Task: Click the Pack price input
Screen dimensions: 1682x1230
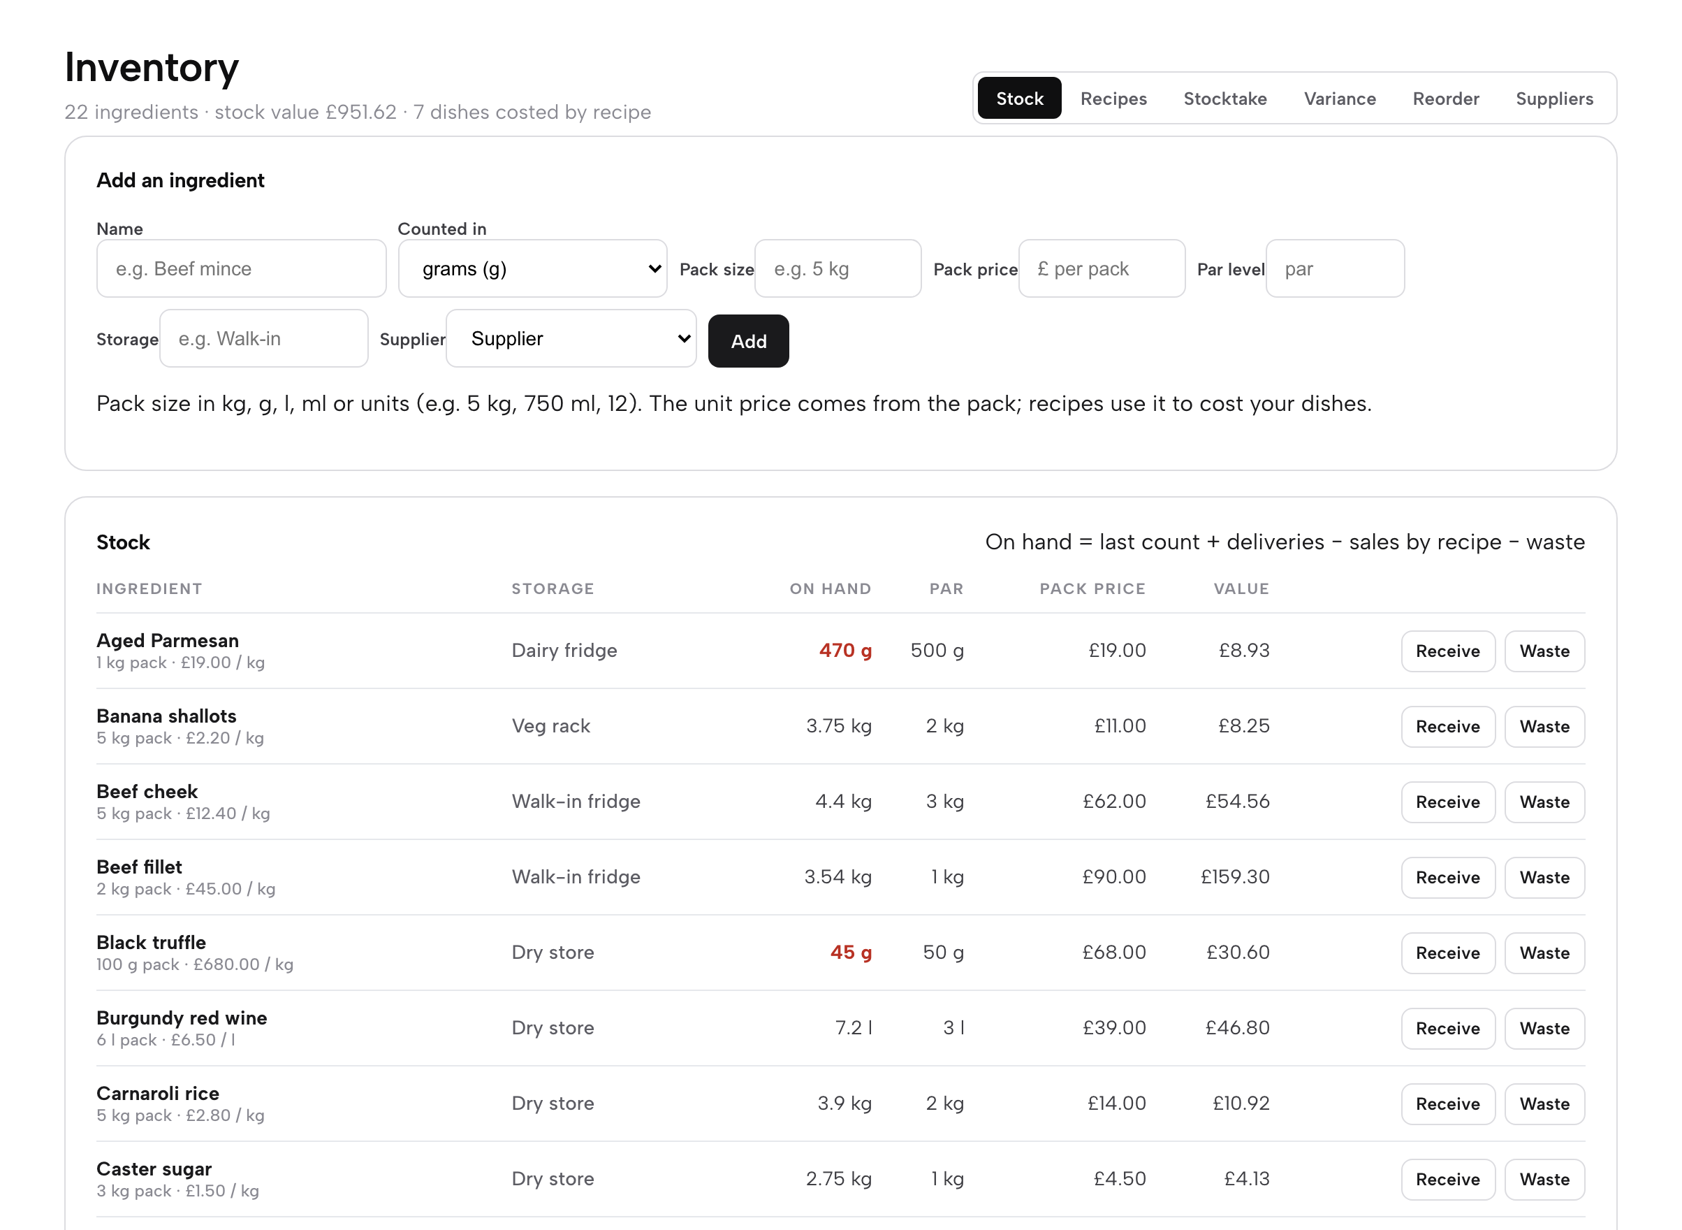Action: tap(1101, 268)
